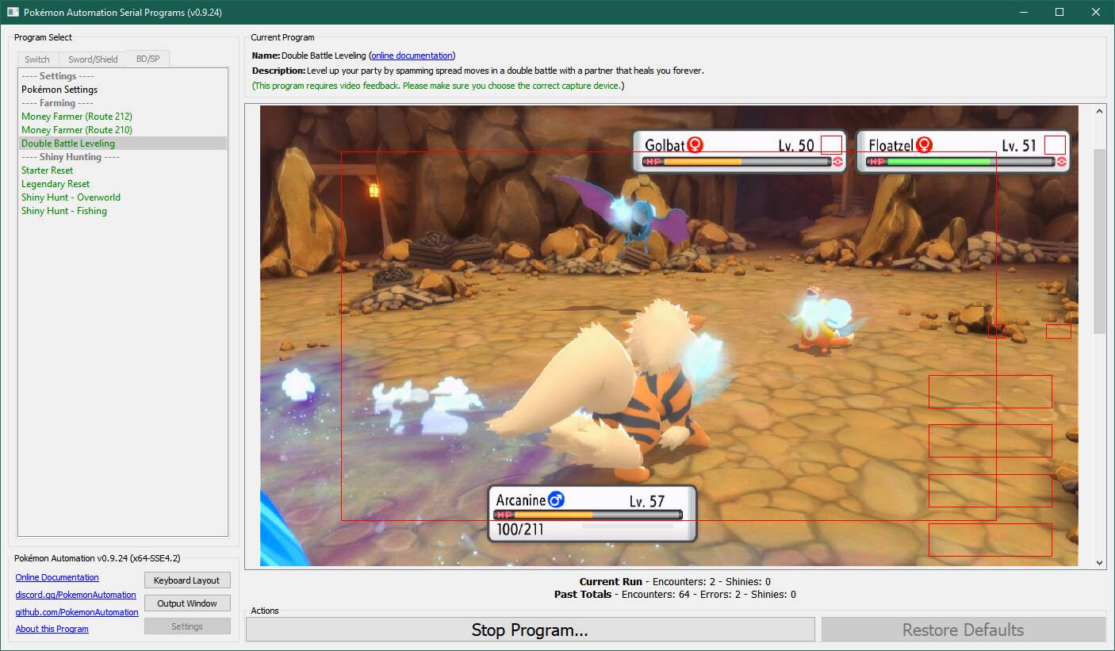Select Shiny Hunt - Overworld
Screen dimensions: 1115x651
tap(71, 197)
